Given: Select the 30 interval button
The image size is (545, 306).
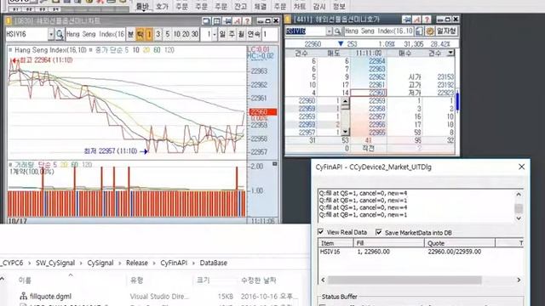Looking at the screenshot, I should [195, 34].
